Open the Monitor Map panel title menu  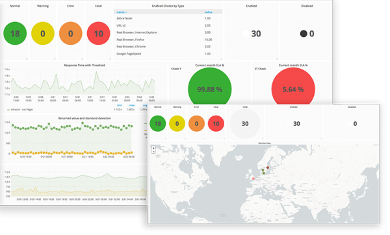265,143
